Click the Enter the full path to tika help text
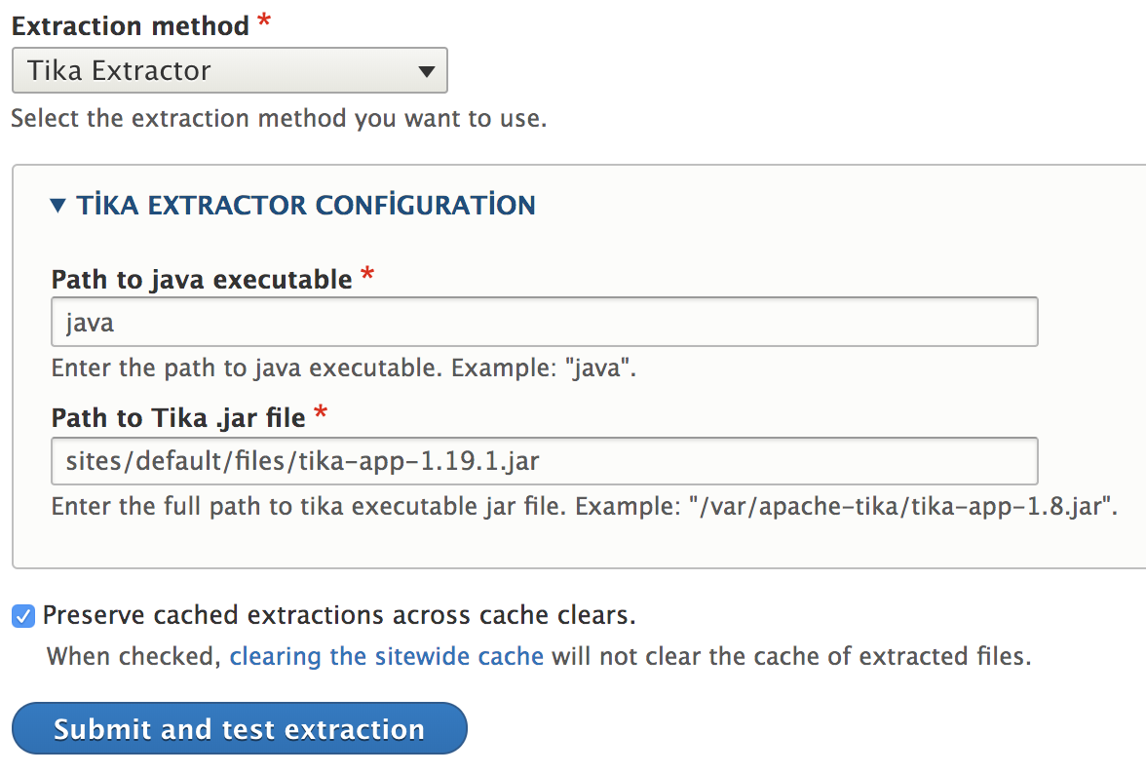The width and height of the screenshot is (1146, 774). click(x=583, y=507)
